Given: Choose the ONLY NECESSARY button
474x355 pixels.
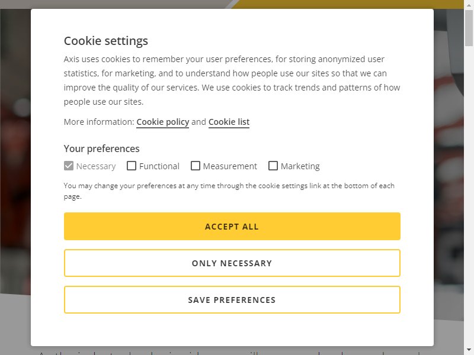Looking at the screenshot, I should [232, 263].
